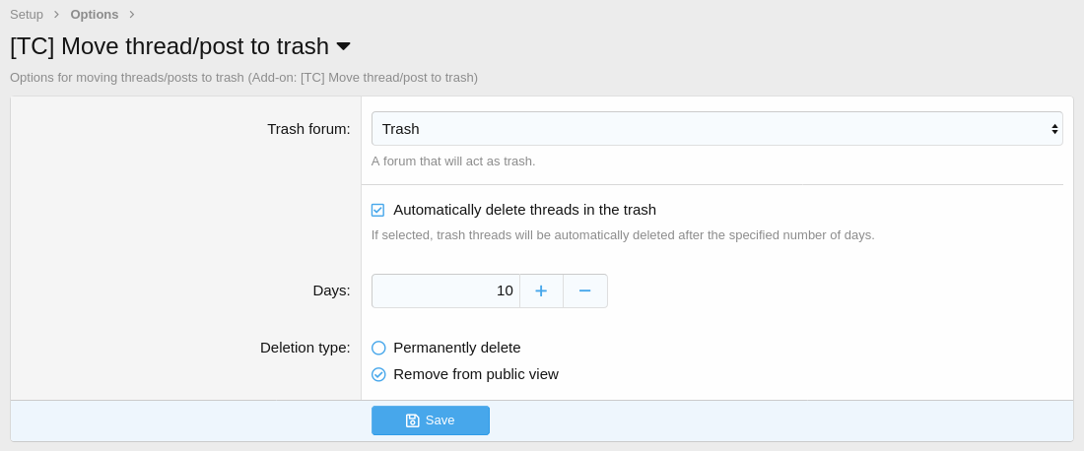Select the Permanently delete radio option
This screenshot has height=451, width=1084.
coord(378,348)
